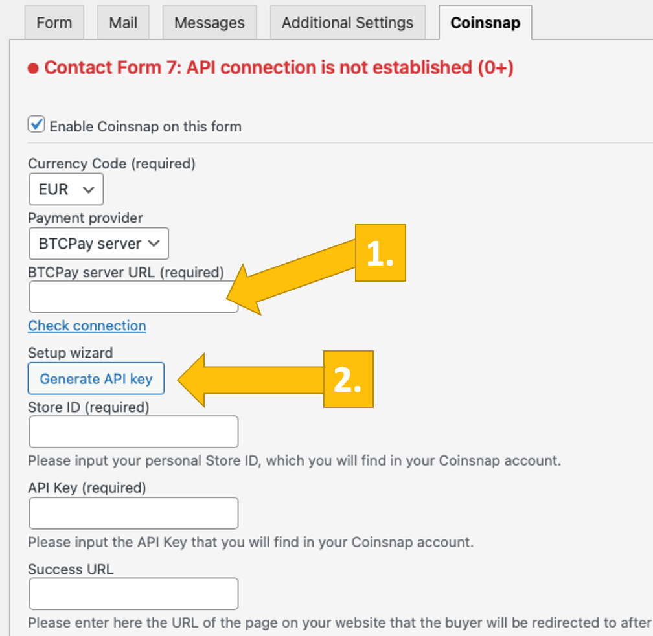Click into the API Key field
This screenshot has width=653, height=636.
coord(133,514)
